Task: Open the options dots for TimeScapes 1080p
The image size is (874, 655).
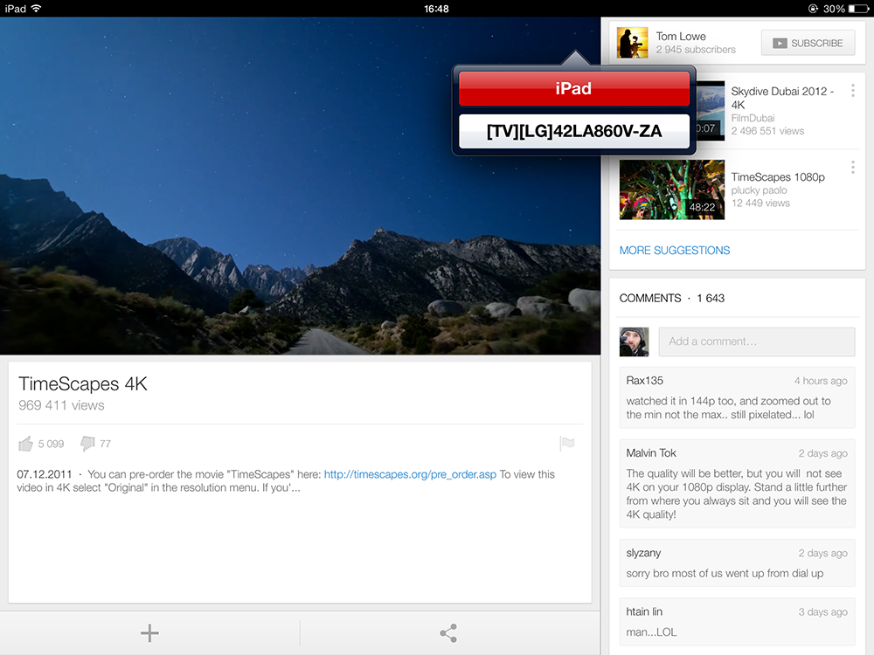Action: point(853,167)
